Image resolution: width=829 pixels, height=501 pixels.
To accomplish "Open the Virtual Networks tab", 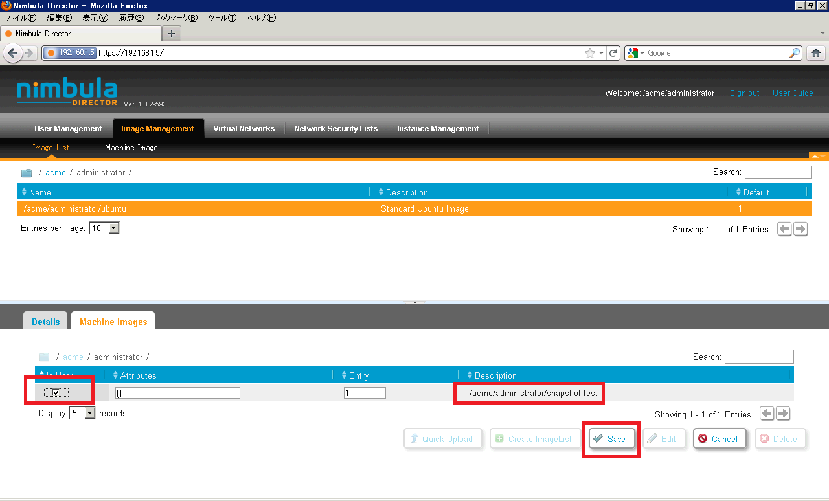I will tap(244, 129).
